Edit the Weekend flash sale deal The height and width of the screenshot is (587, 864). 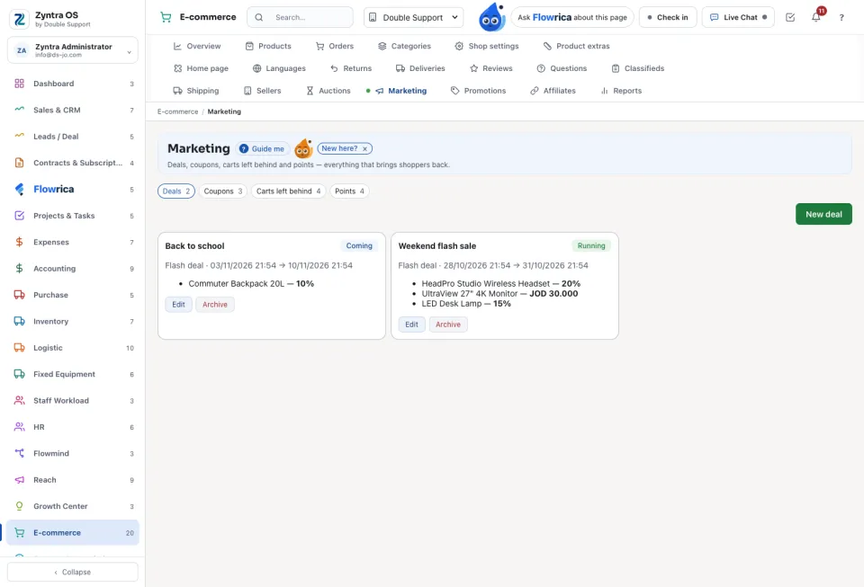click(411, 325)
